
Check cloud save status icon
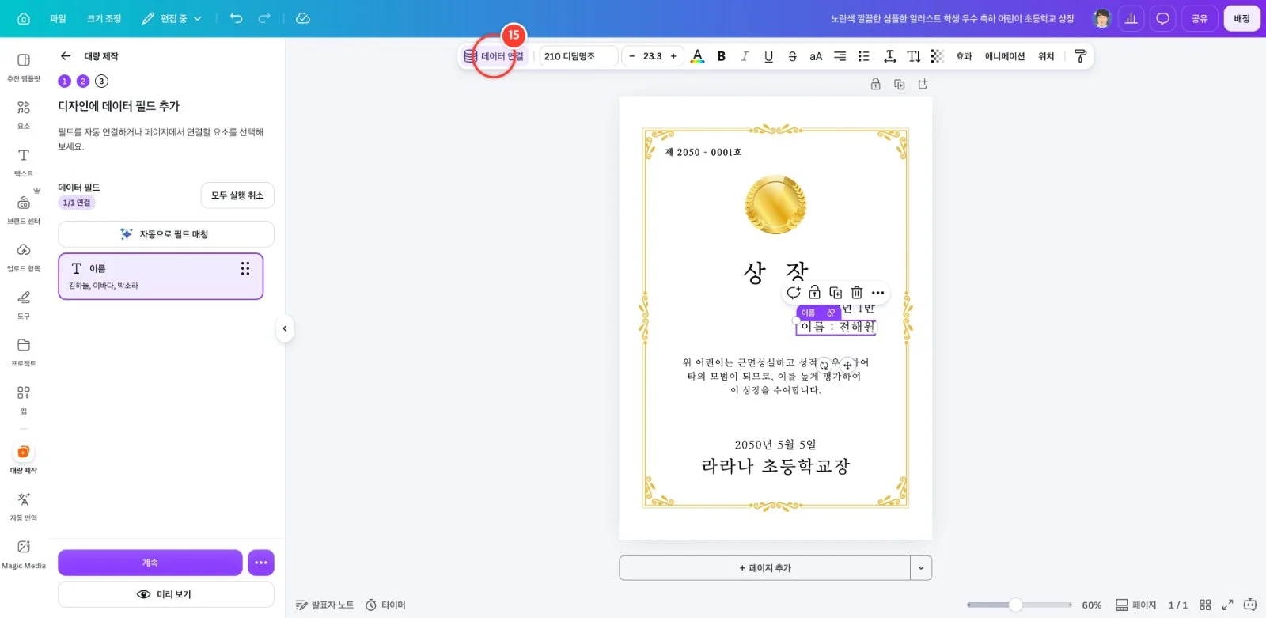303,18
